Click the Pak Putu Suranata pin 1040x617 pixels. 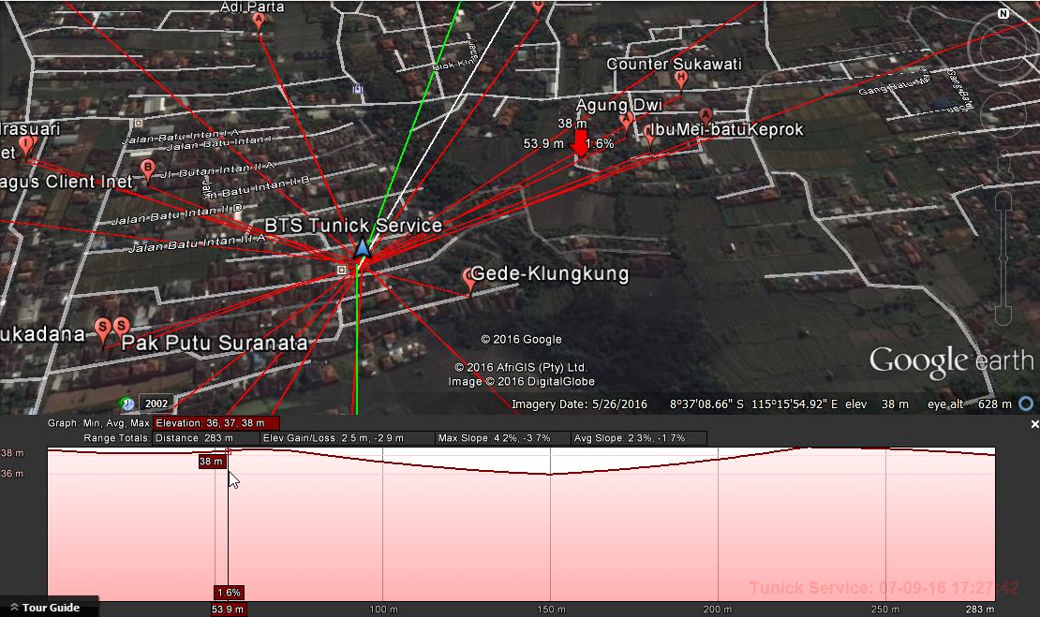[x=122, y=328]
